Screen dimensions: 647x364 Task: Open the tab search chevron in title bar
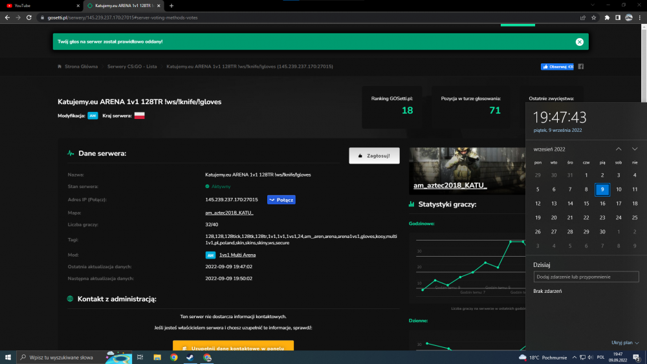[x=593, y=5]
